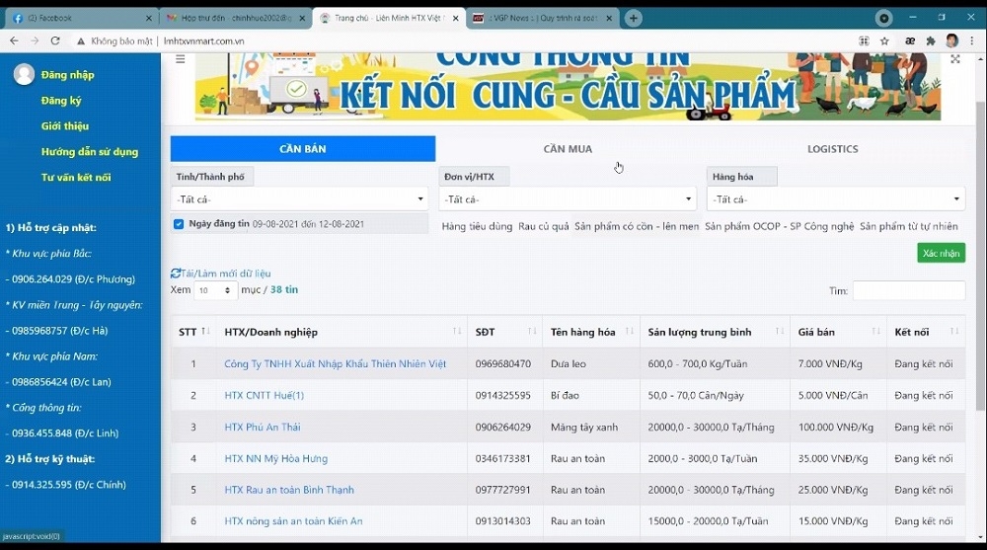Open Công Ty TNHH Xuất Nhập Khẩu Thiên Nhiên Việt

[x=335, y=363]
